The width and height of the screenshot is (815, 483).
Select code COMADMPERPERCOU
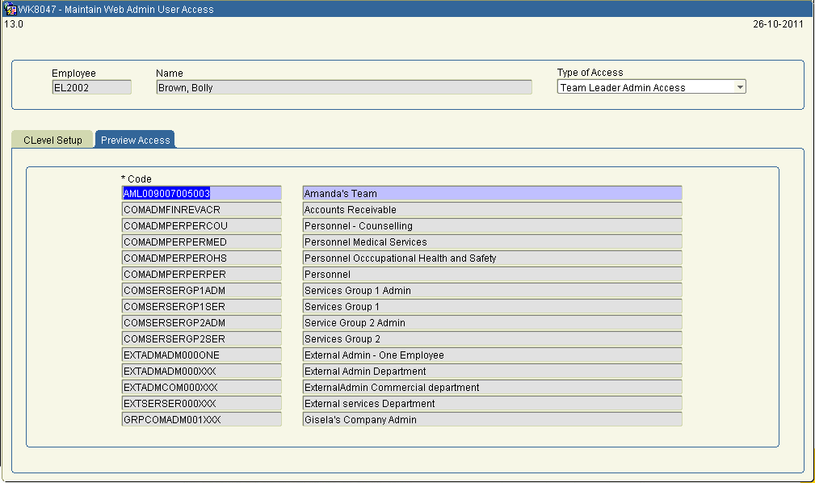pyautogui.click(x=201, y=226)
